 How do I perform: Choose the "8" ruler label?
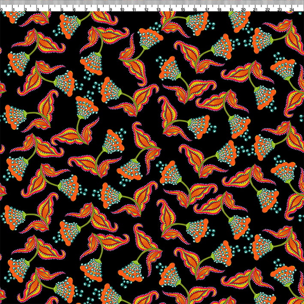pyautogui.click(x=99, y=10)
